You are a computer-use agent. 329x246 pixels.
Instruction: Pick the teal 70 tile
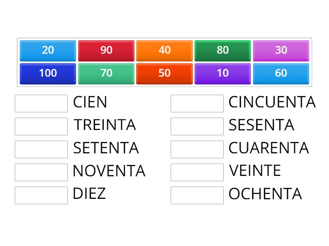click(106, 73)
